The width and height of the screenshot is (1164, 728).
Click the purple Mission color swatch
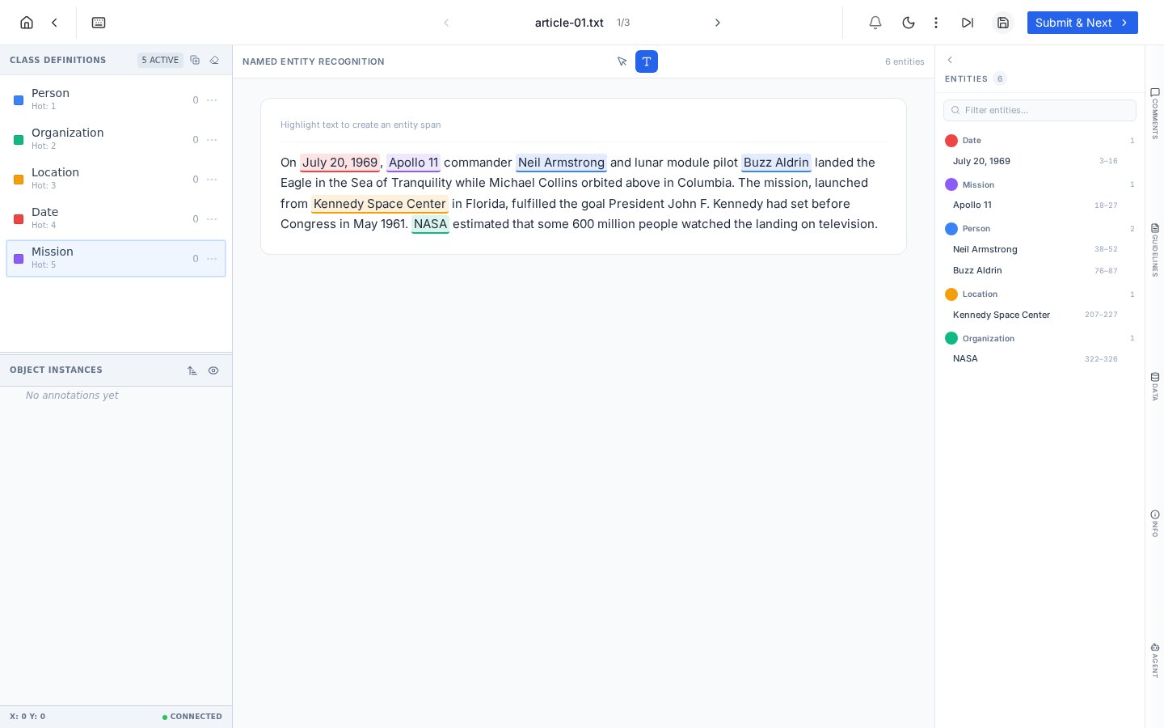point(19,259)
